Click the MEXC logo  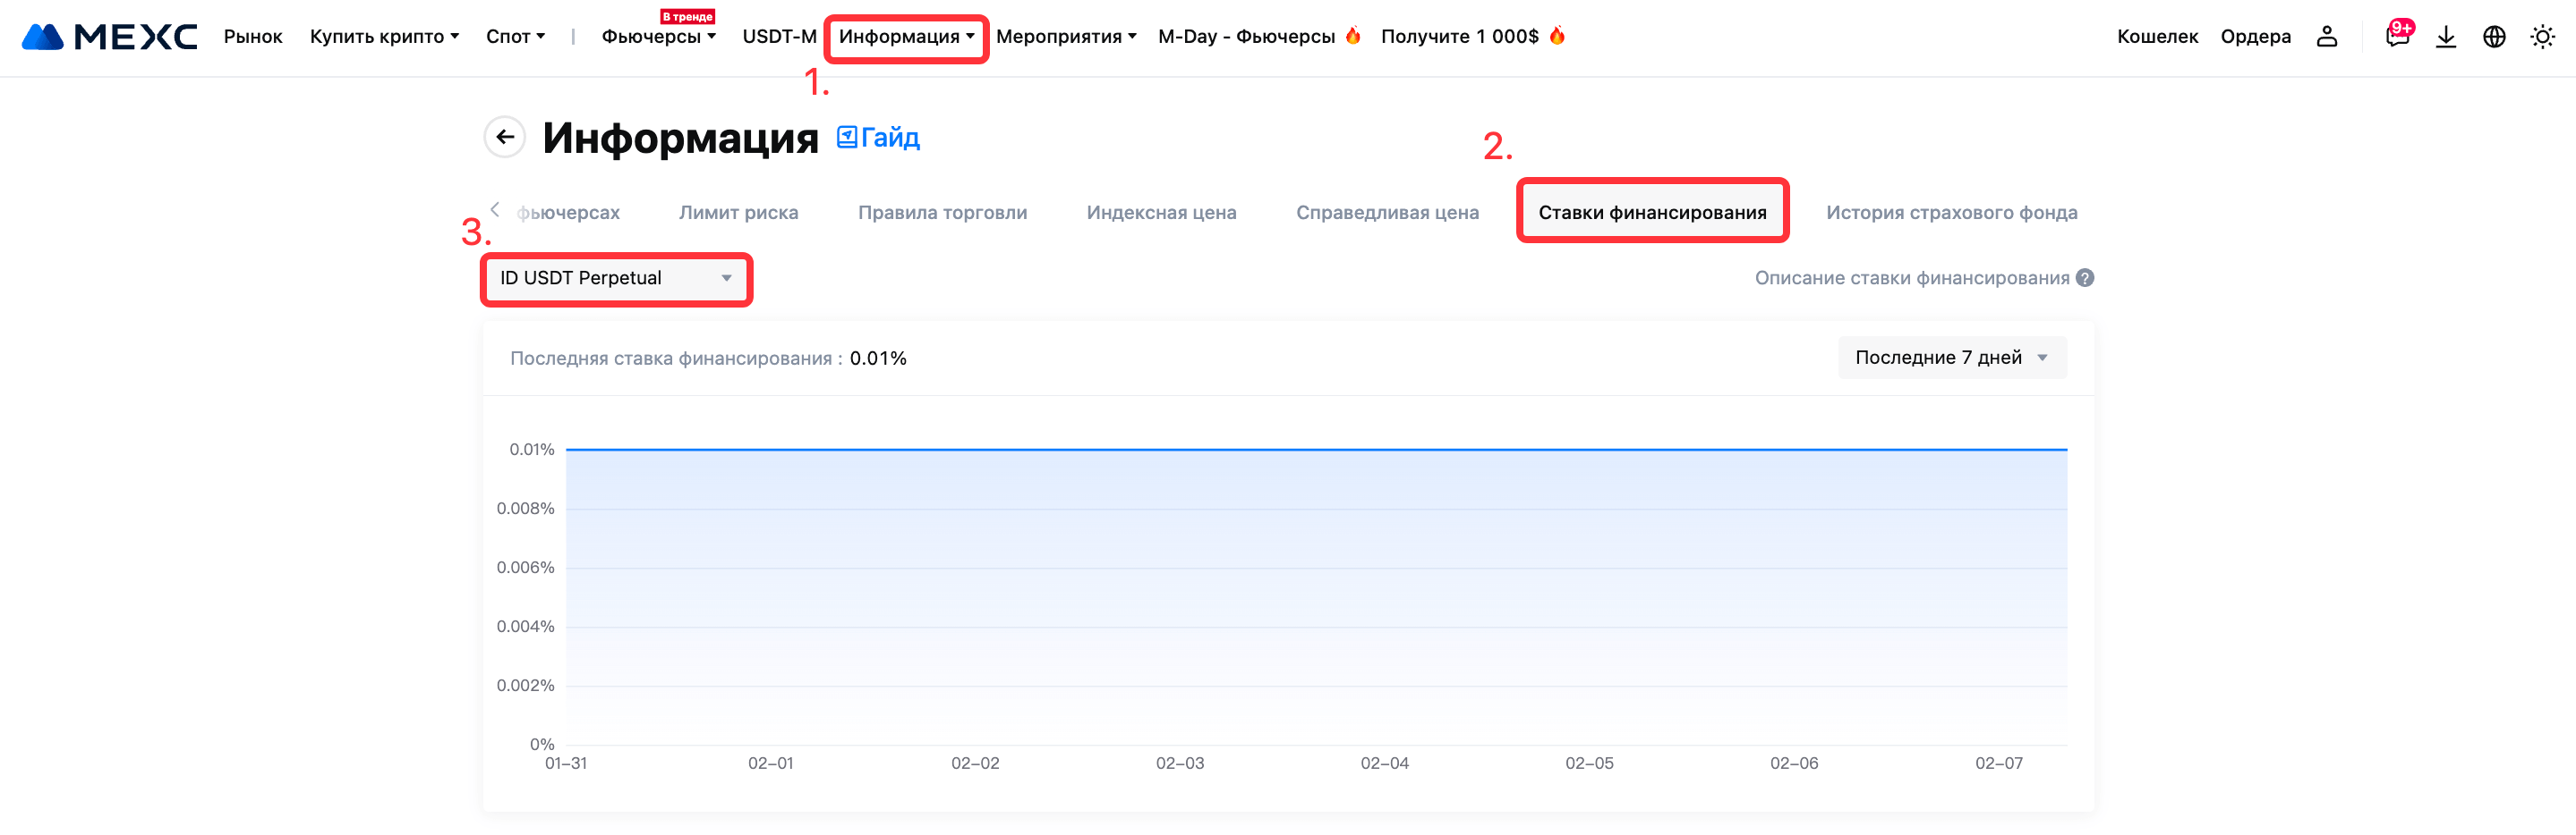click(x=110, y=37)
